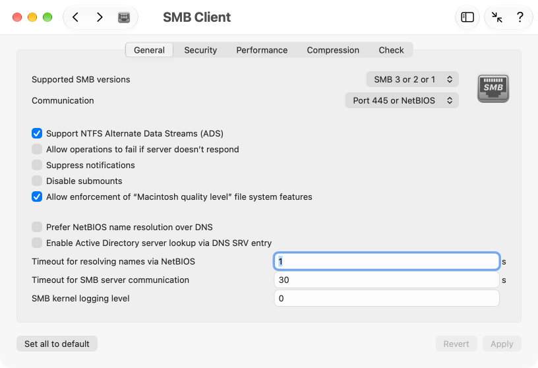The width and height of the screenshot is (538, 368).
Task: Click the SMB server communication timeout field
Action: click(x=386, y=280)
